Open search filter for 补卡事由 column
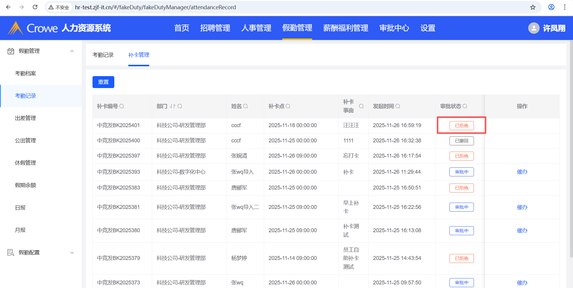This screenshot has height=288, width=573. 361,106
